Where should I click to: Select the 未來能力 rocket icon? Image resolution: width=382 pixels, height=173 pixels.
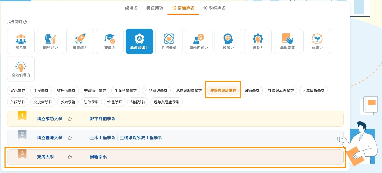point(80,41)
